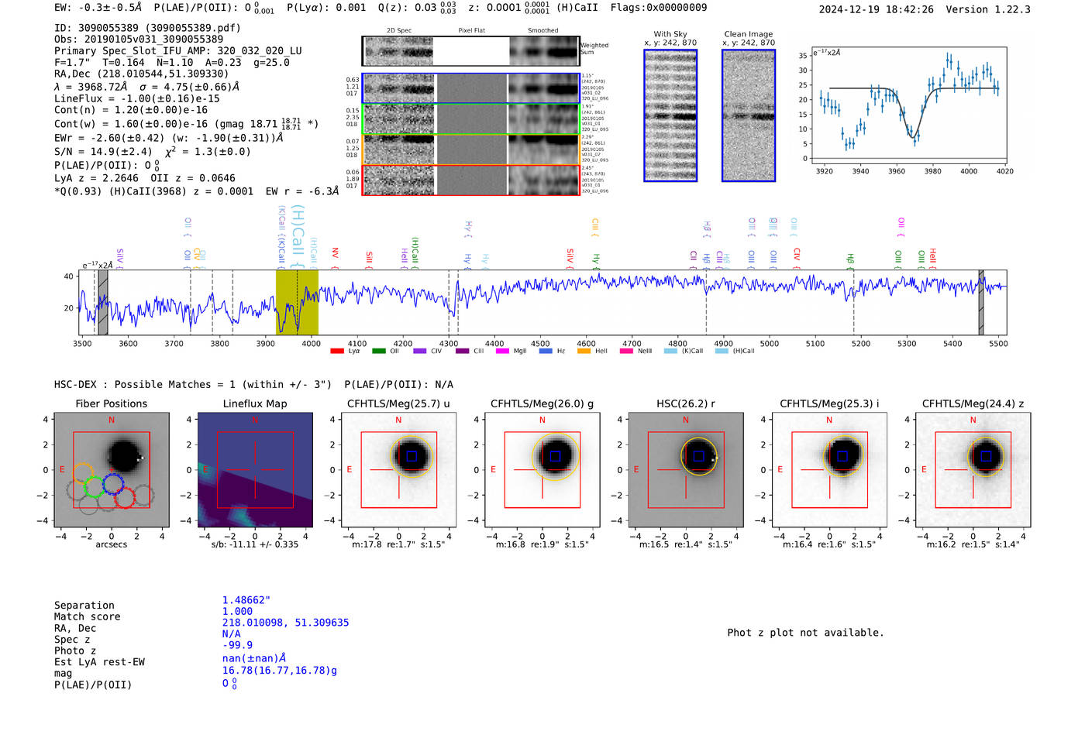Open the Clean Image cutout
The image size is (1085, 738).
(749, 115)
